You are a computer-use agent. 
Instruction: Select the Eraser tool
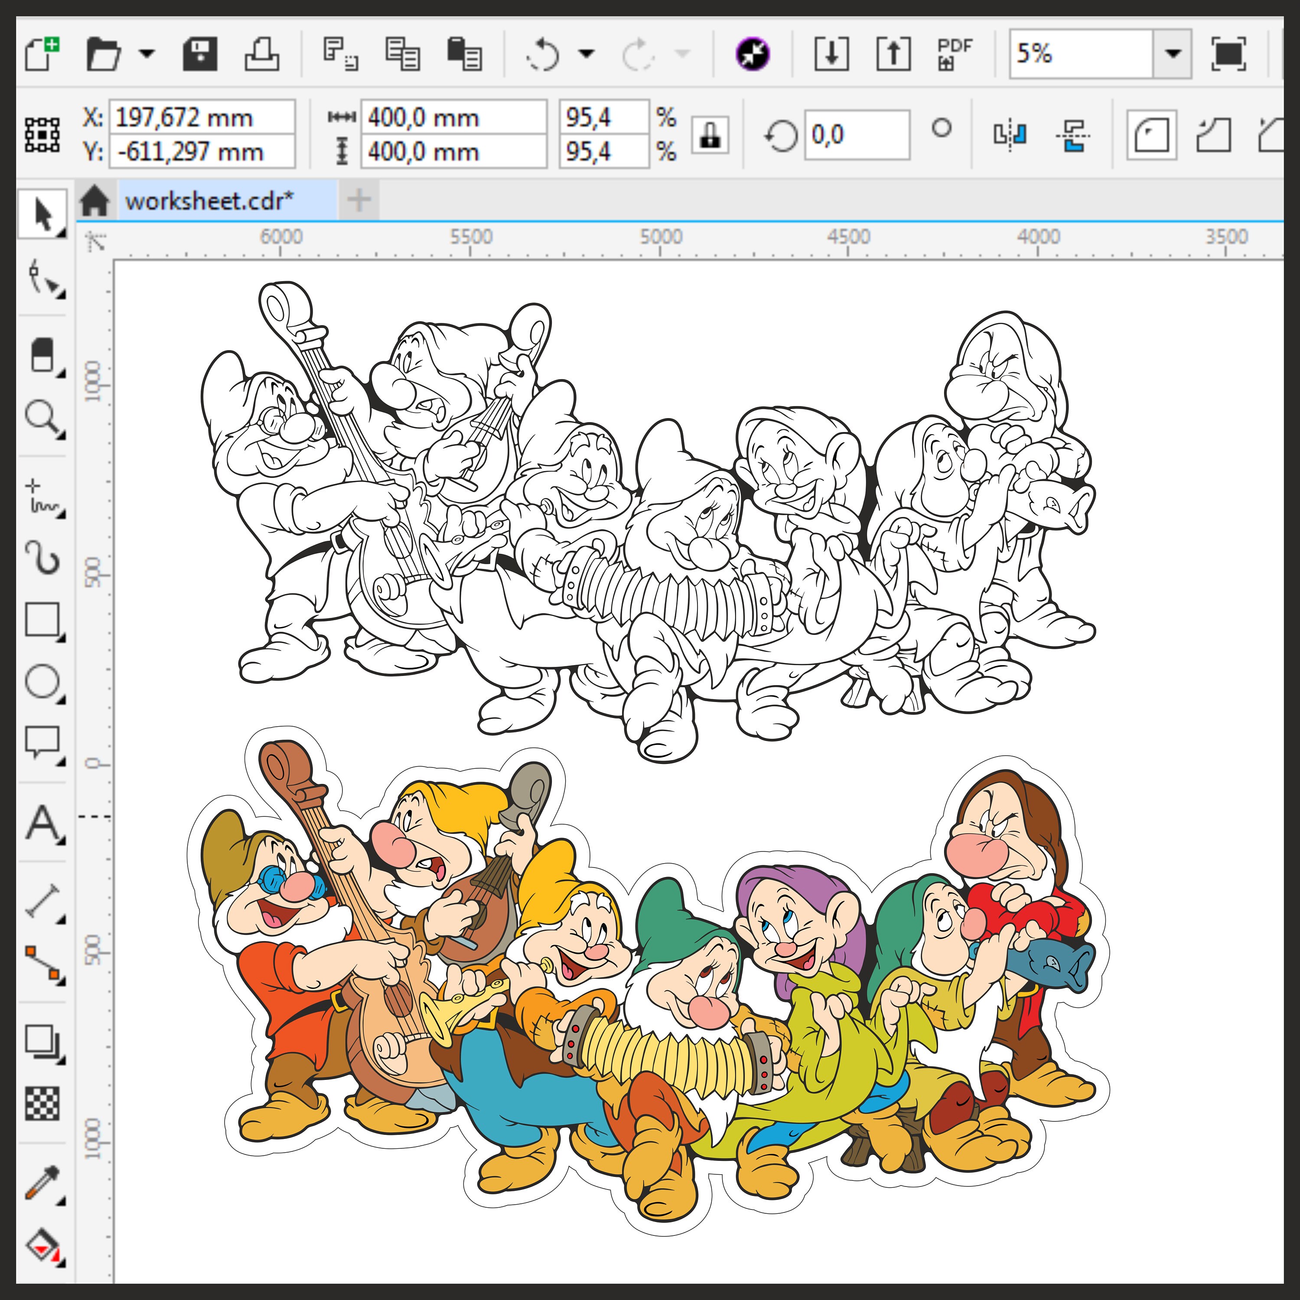coord(42,353)
